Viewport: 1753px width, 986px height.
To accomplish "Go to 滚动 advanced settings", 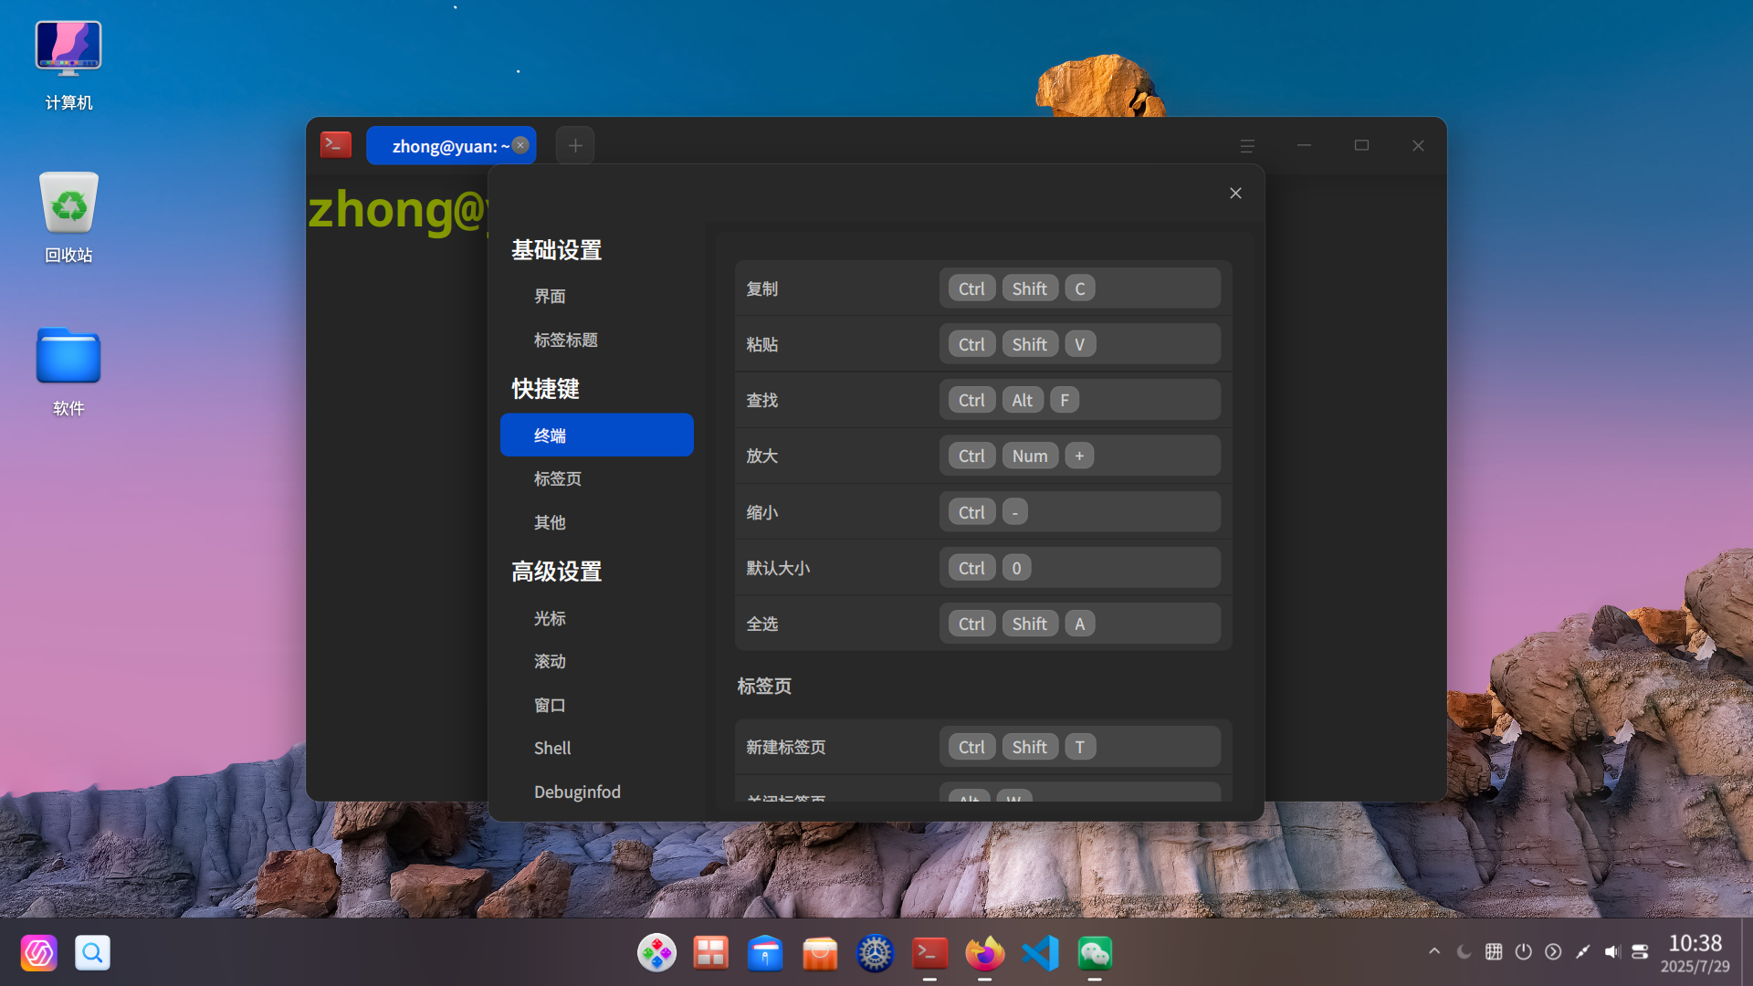I will coord(550,661).
